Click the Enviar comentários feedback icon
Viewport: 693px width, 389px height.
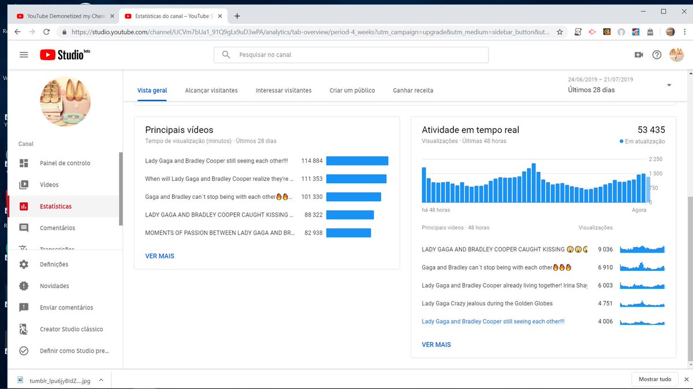click(x=24, y=307)
